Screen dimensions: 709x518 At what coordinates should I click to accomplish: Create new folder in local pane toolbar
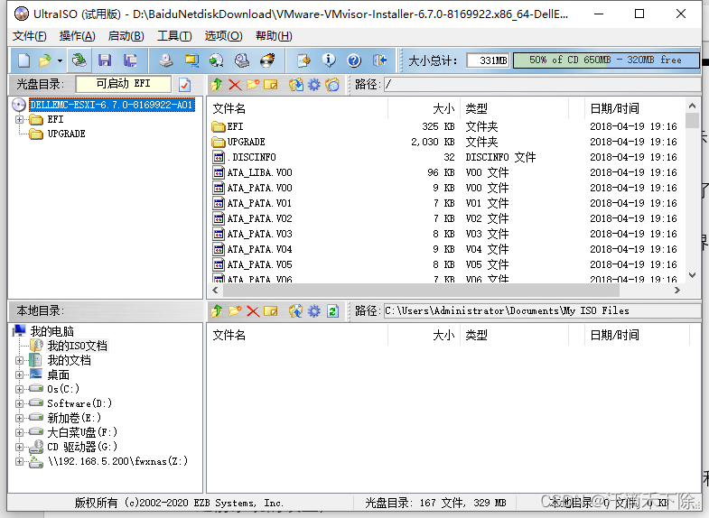pyautogui.click(x=235, y=311)
